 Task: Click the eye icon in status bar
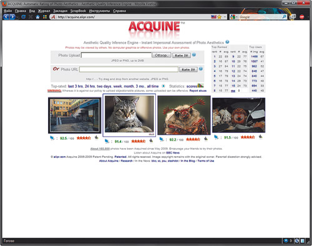click(x=286, y=241)
